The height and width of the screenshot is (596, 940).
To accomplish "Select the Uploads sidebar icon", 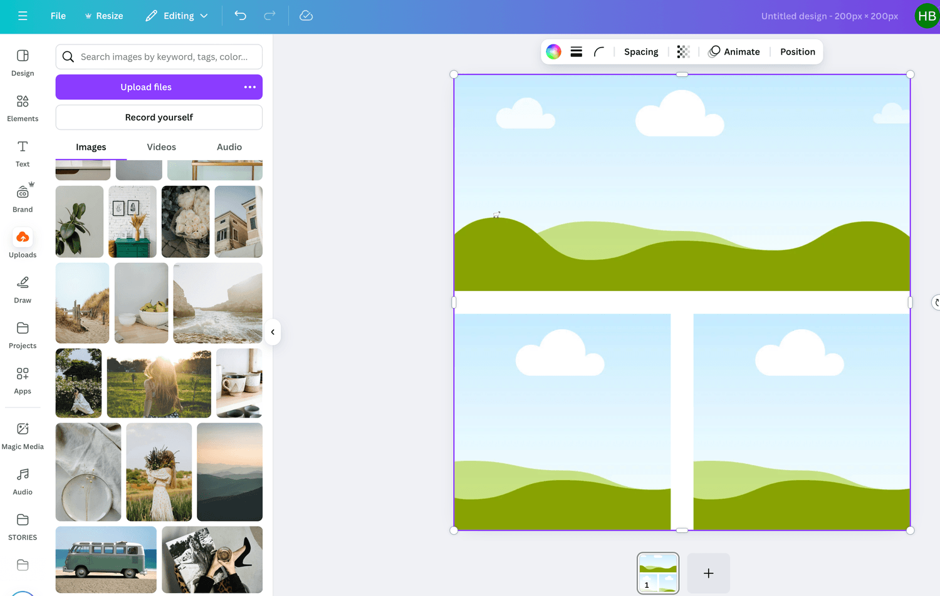I will pyautogui.click(x=23, y=237).
